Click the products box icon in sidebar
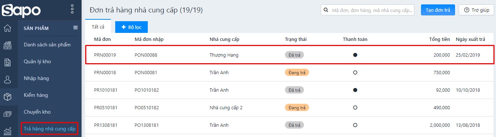 point(7,97)
